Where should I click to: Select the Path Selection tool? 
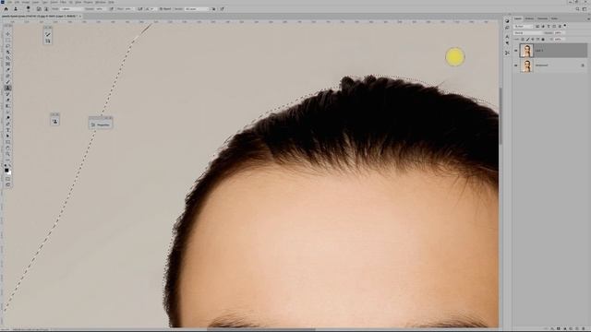click(8, 136)
